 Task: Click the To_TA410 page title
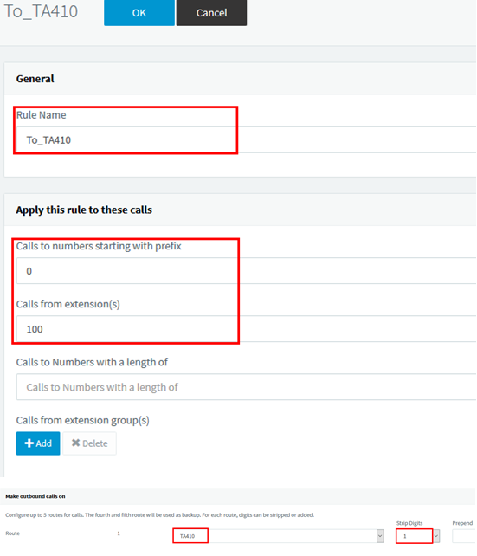tap(41, 11)
